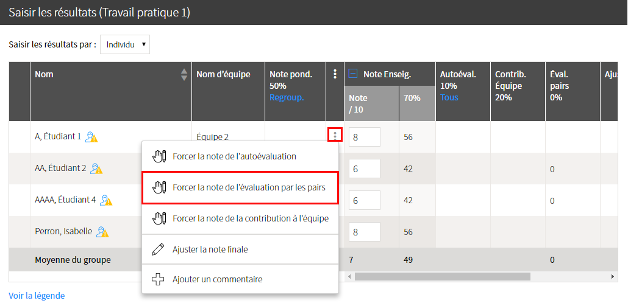This screenshot has width=628, height=303.
Task: Click the warning profile icon beside AA, Étudiant 2
Action: [x=96, y=169]
